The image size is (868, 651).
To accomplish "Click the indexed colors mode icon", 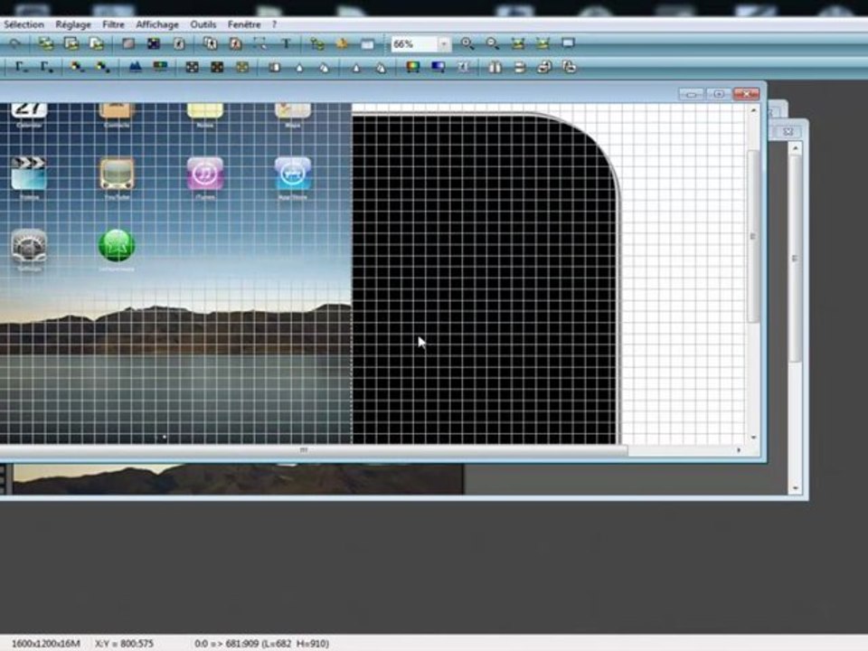I will (x=154, y=43).
